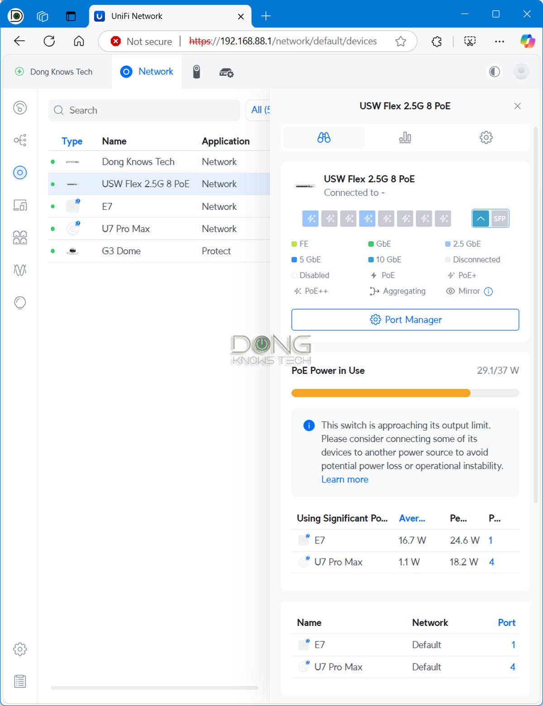The image size is (543, 706).
Task: Sort devices by Type column
Action: [72, 141]
